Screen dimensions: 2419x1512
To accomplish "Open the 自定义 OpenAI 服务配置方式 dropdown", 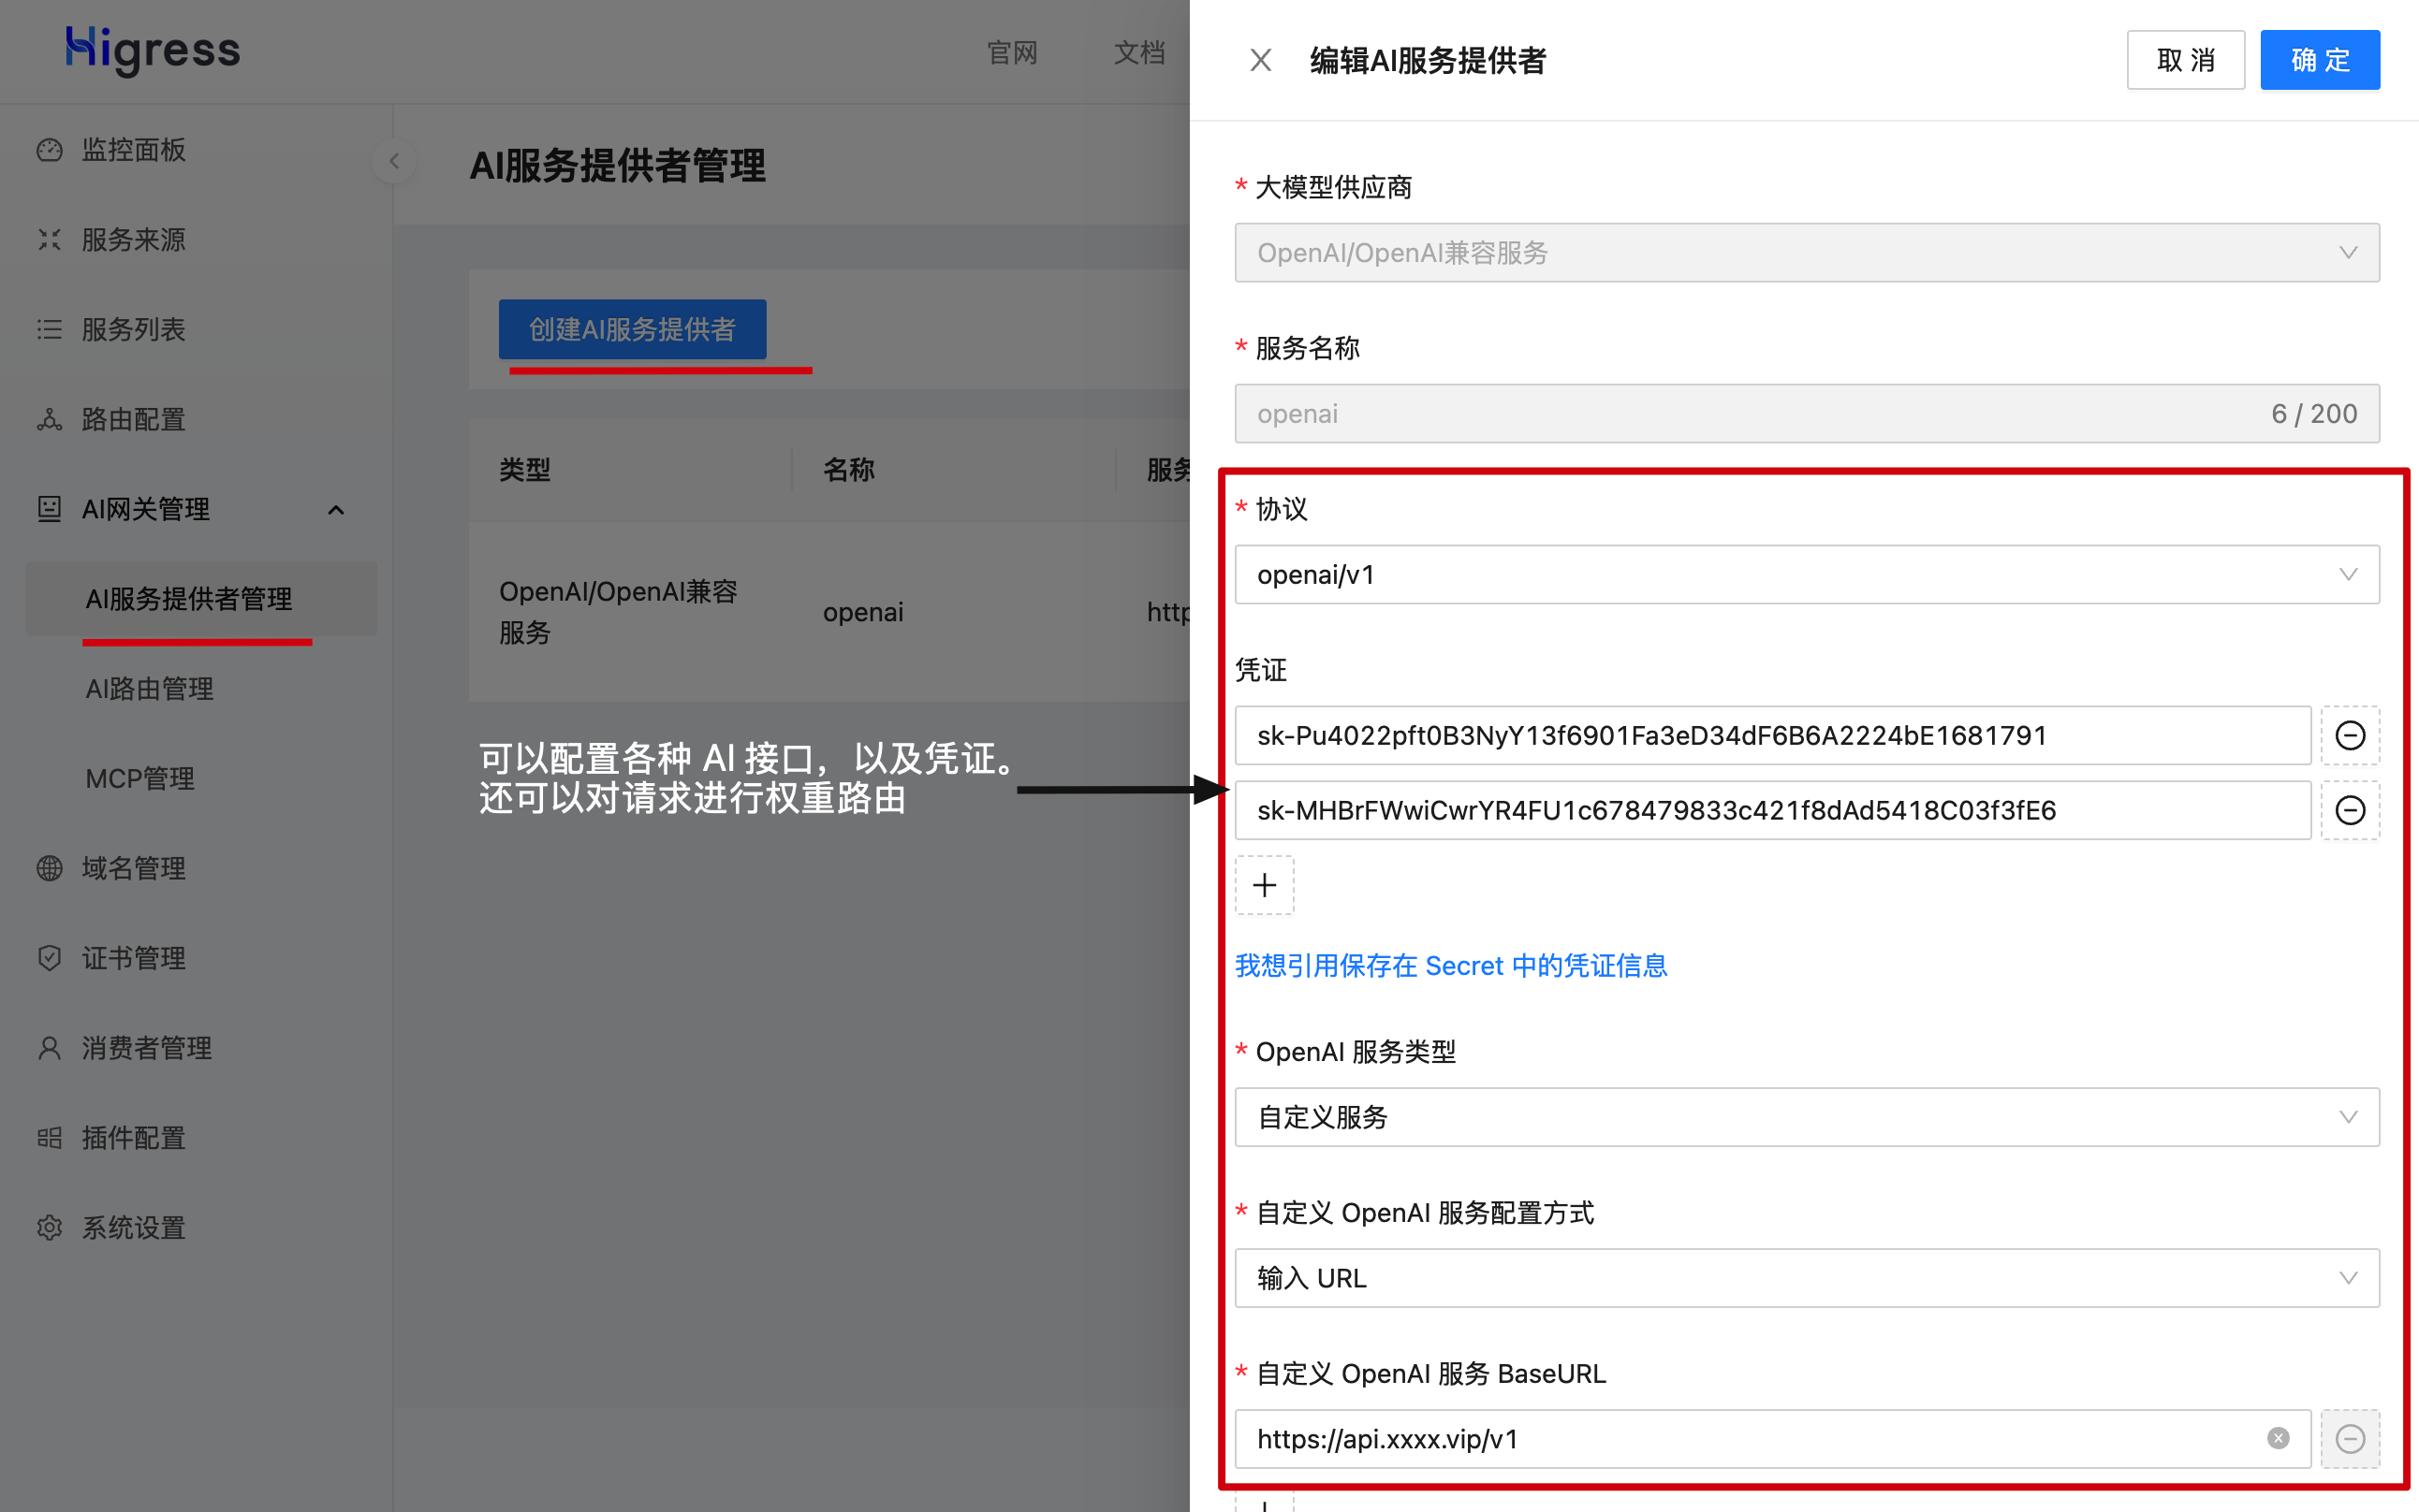I will click(1806, 1278).
